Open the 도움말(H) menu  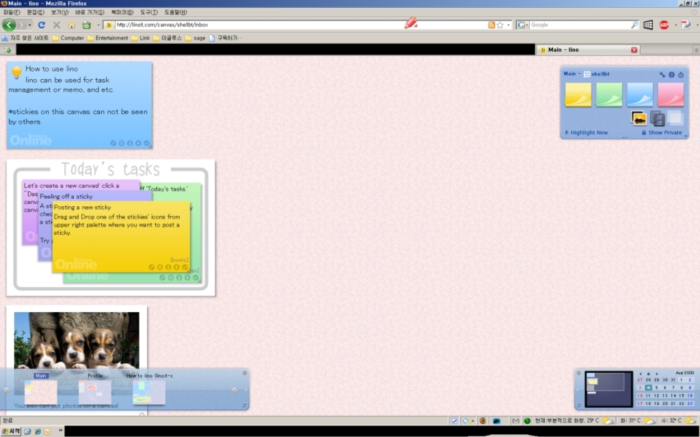176,12
